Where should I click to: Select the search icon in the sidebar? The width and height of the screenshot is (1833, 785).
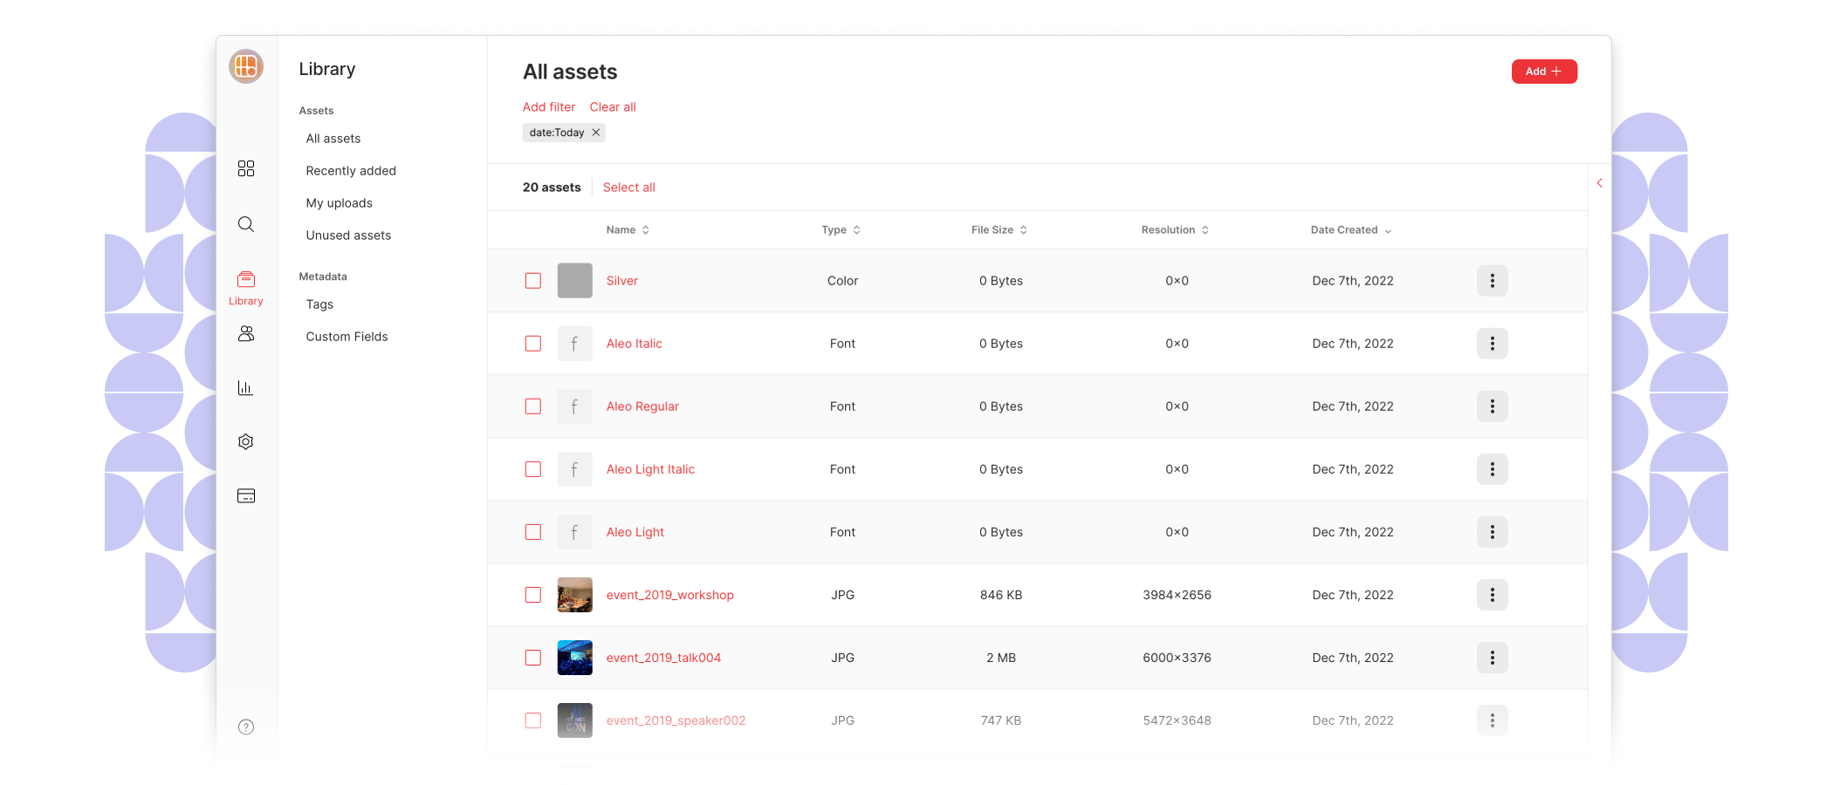pyautogui.click(x=245, y=224)
